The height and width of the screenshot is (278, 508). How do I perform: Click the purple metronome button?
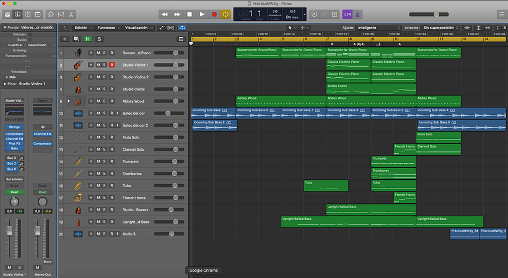(359, 14)
